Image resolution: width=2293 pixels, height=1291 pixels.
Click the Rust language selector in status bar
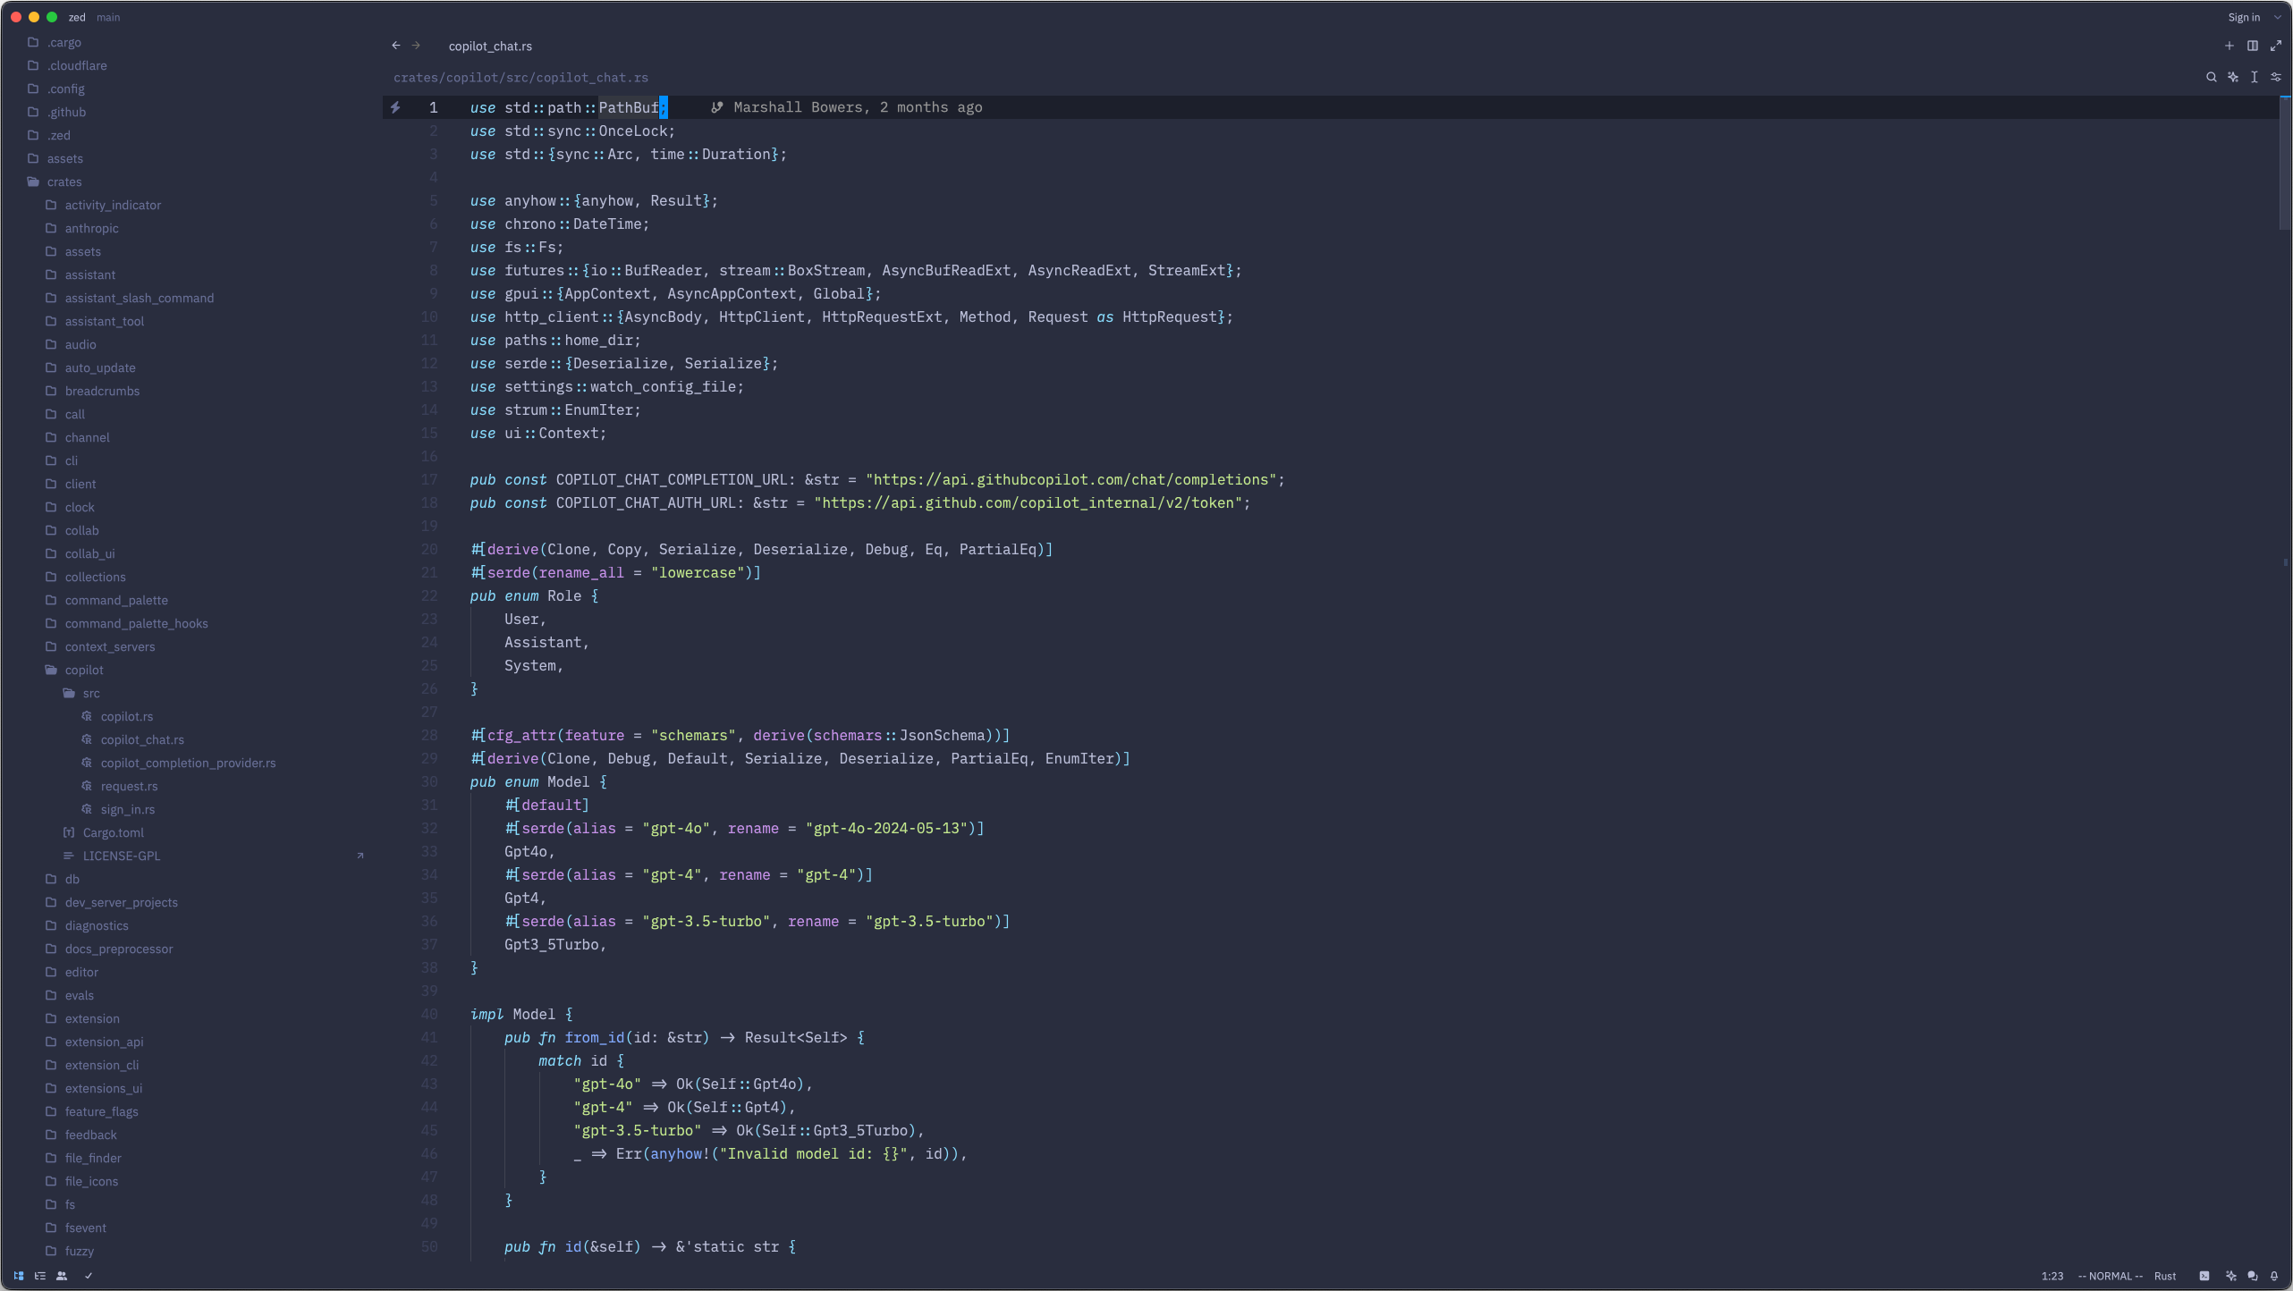coord(2165,1276)
